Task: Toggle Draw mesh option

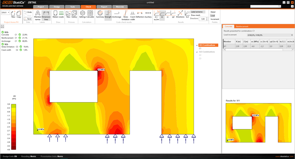Action: 196,15
